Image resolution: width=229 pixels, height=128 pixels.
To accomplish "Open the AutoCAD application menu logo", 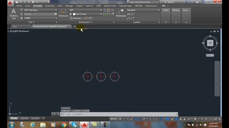I will (x=10, y=3).
